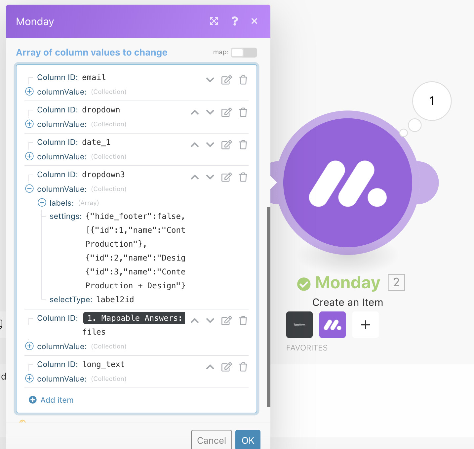
Task: Edit the Mappable Answers files item
Action: (x=226, y=320)
